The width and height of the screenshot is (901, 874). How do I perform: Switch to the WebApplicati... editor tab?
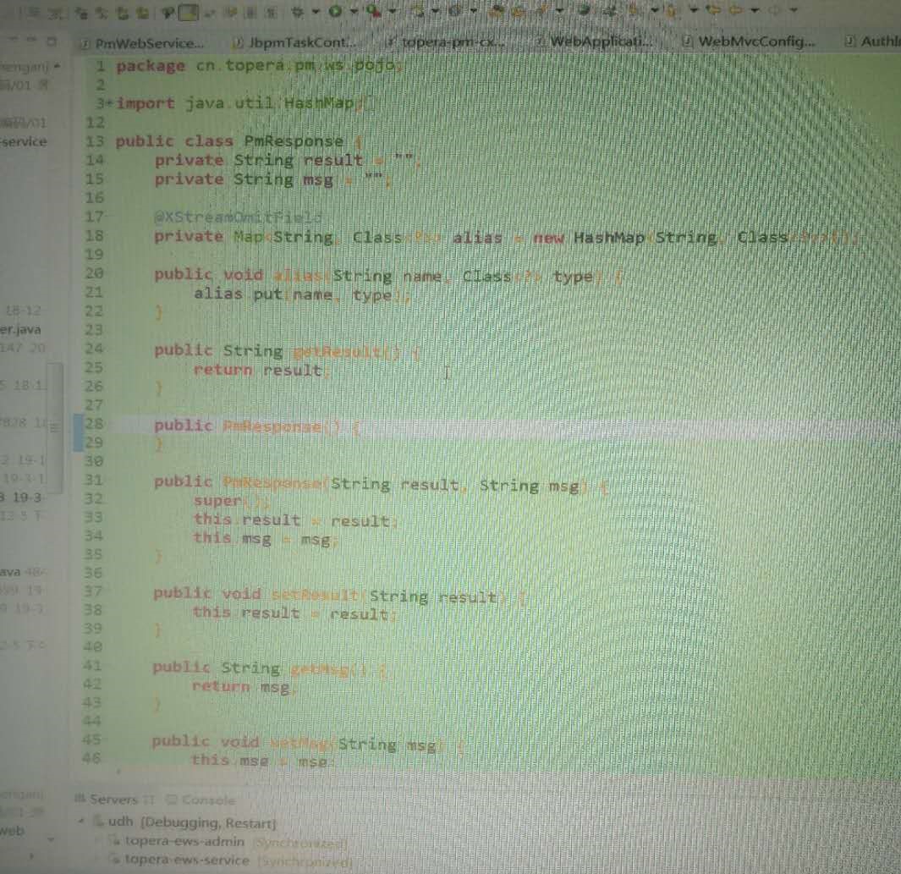(x=596, y=41)
